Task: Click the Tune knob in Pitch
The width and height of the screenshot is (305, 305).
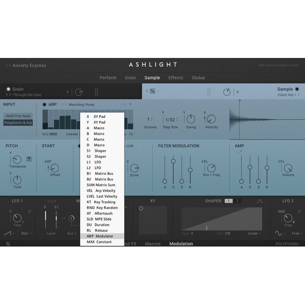Action: tap(17, 180)
